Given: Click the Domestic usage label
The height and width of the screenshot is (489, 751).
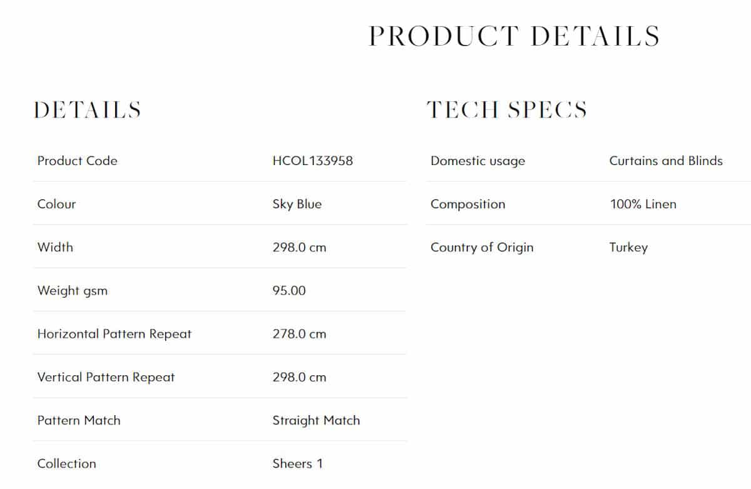Looking at the screenshot, I should coord(478,161).
